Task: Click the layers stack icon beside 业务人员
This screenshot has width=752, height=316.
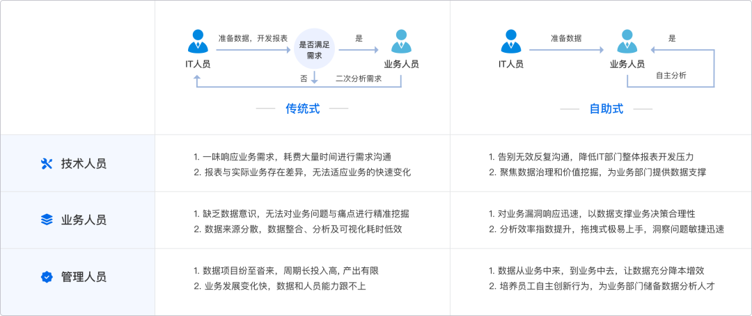Action: pos(47,220)
